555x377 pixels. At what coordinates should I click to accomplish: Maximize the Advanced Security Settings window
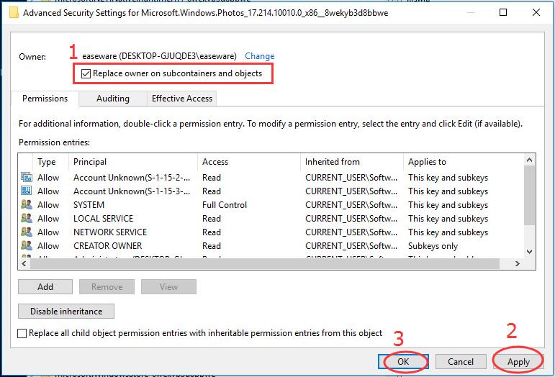[x=503, y=12]
